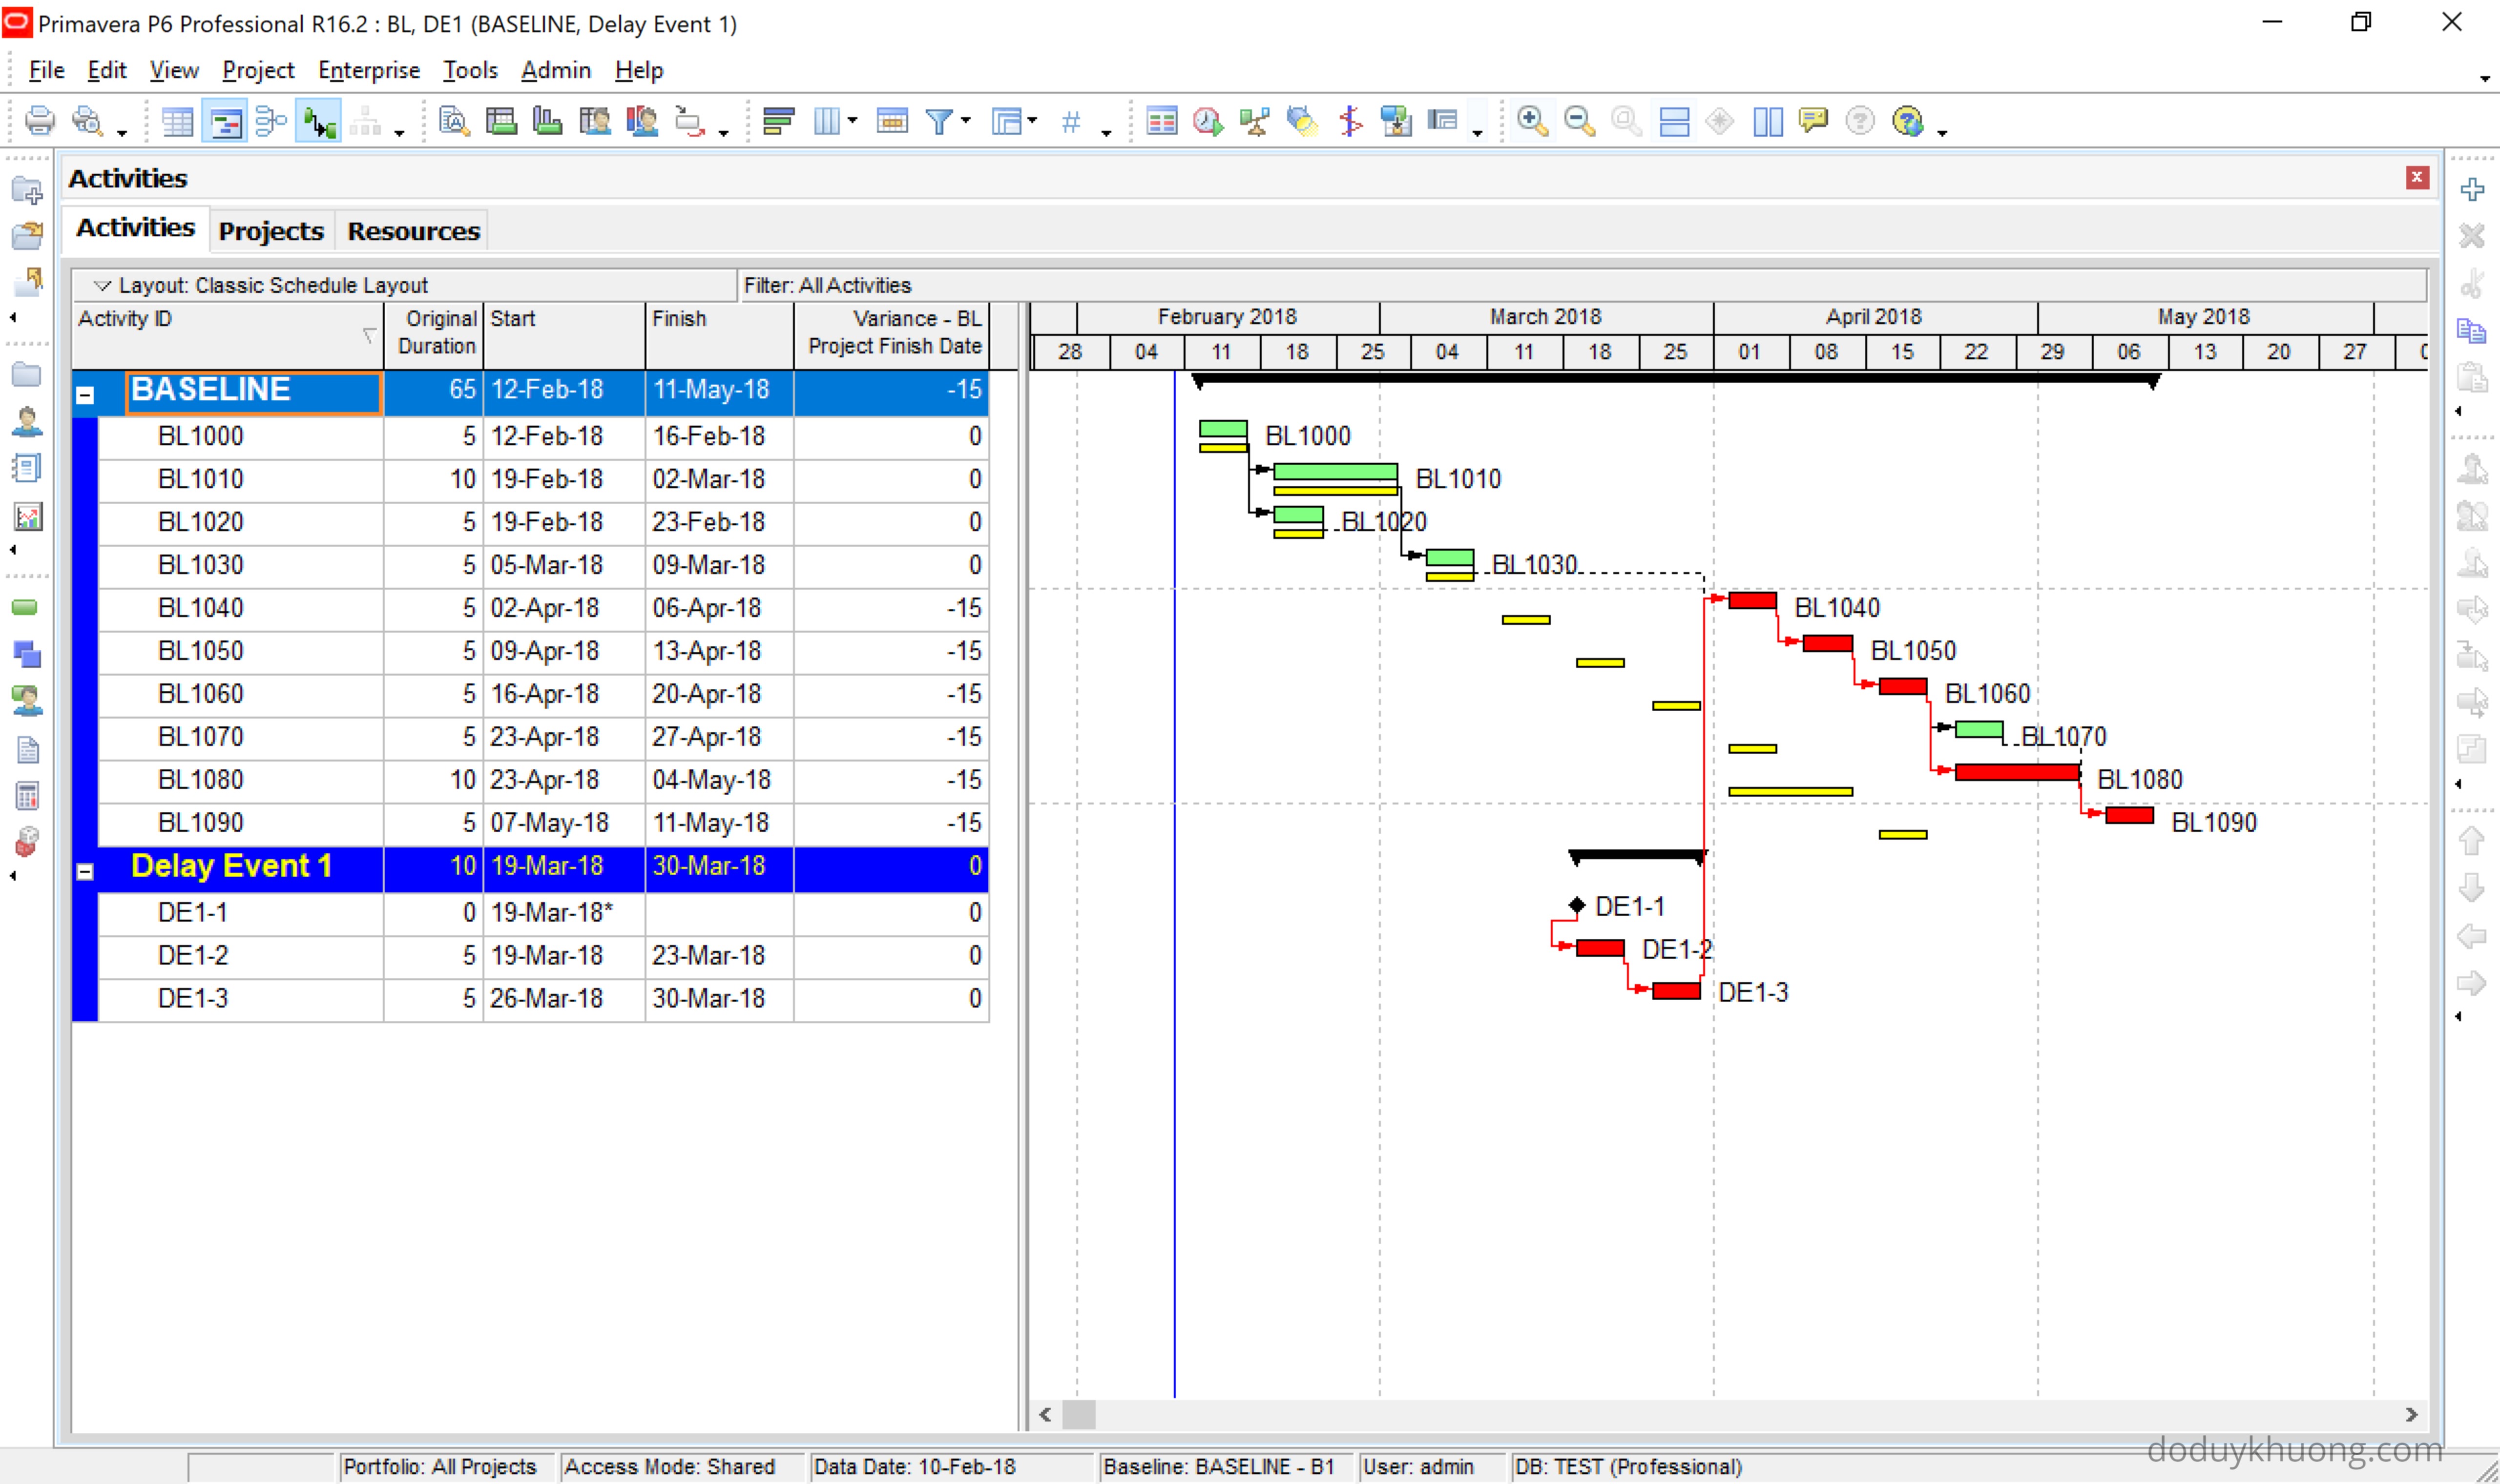Click the Gantt horizontal scrollbar thumb
The height and width of the screenshot is (1484, 2500).
click(1078, 1414)
